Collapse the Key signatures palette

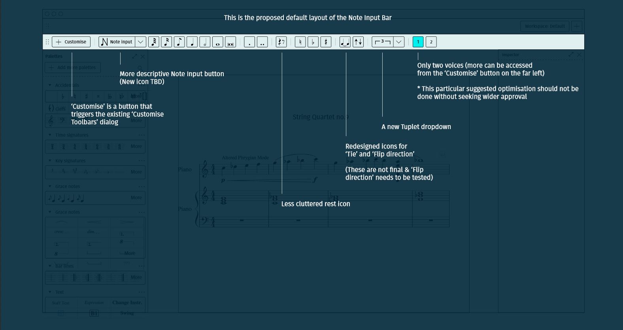pos(50,161)
